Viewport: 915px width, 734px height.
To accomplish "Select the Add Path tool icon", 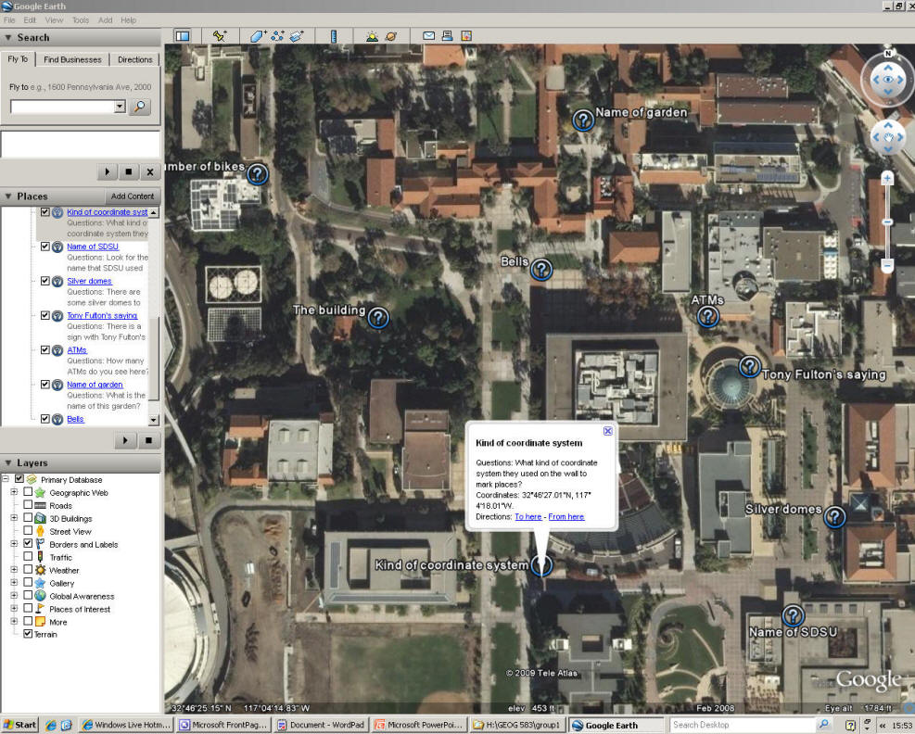I will [x=277, y=36].
